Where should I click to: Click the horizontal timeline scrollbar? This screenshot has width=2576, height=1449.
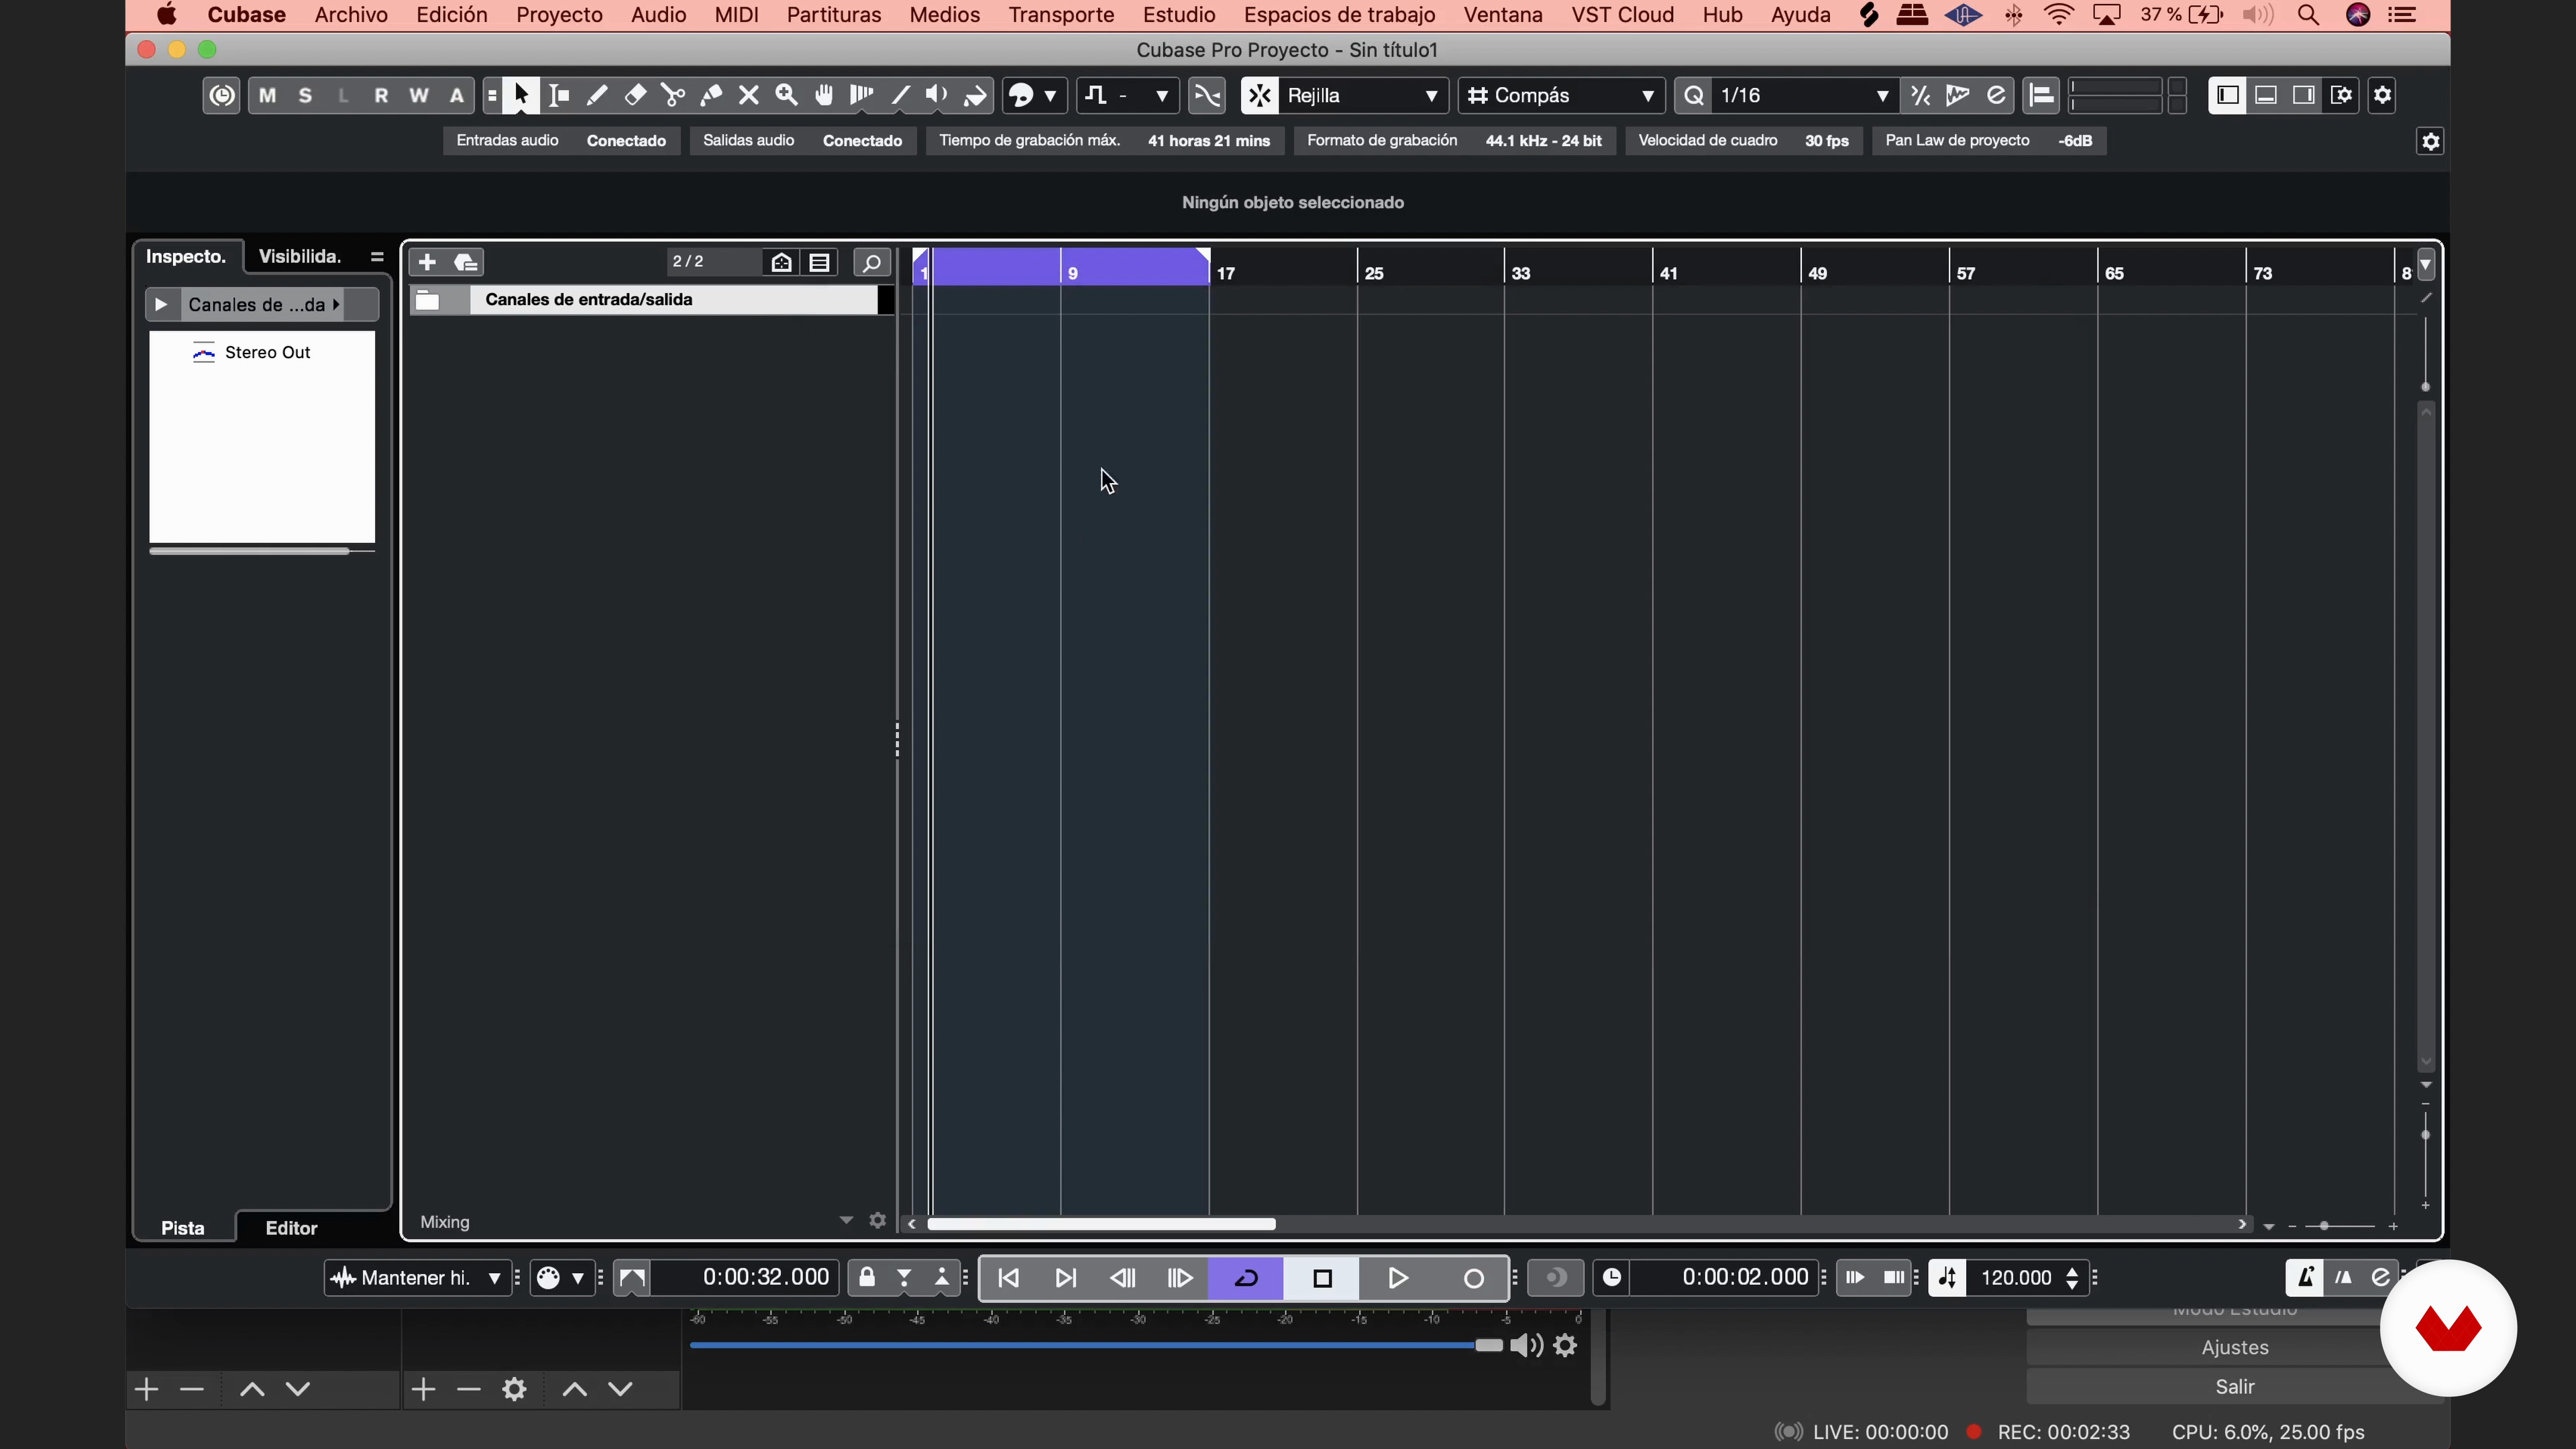[x=1101, y=1224]
